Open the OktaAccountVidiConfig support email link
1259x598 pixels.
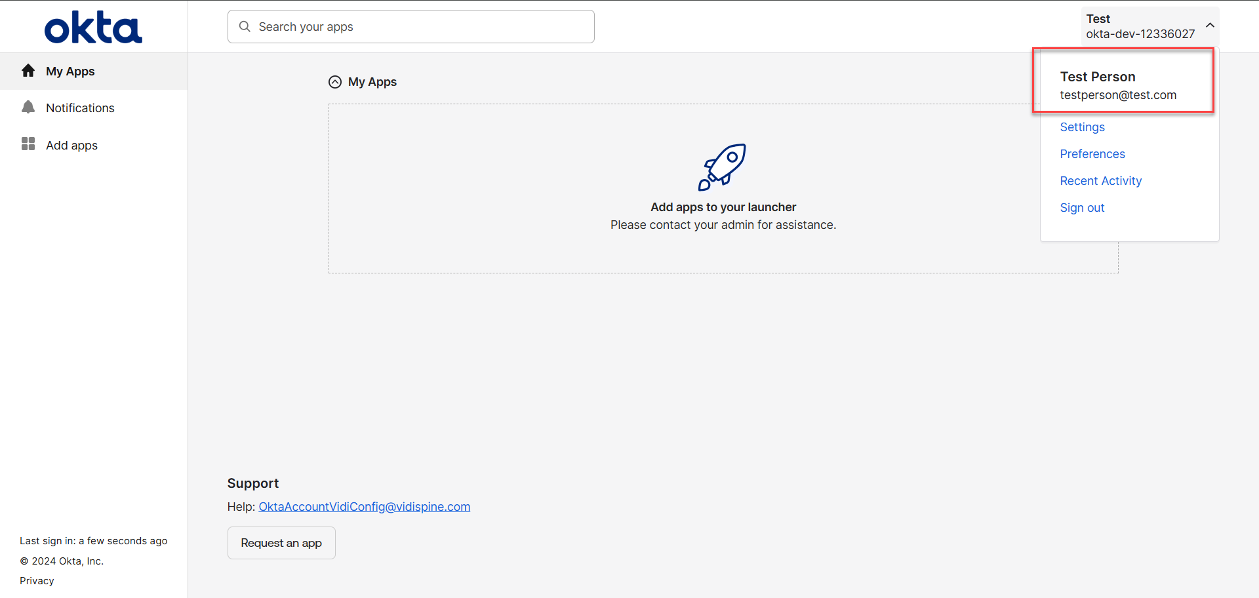[x=364, y=507]
